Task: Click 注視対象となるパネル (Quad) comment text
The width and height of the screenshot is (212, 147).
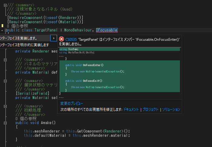Action: 44,9
